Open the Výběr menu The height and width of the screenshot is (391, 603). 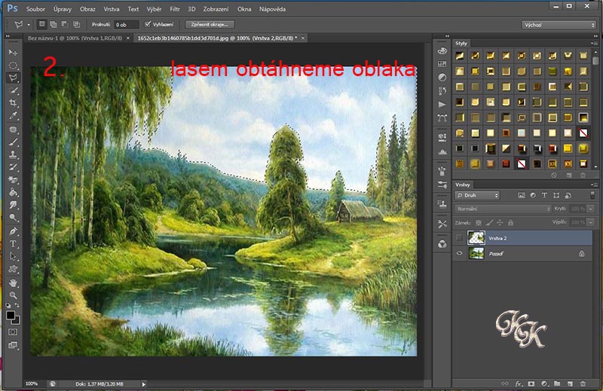[x=155, y=9]
